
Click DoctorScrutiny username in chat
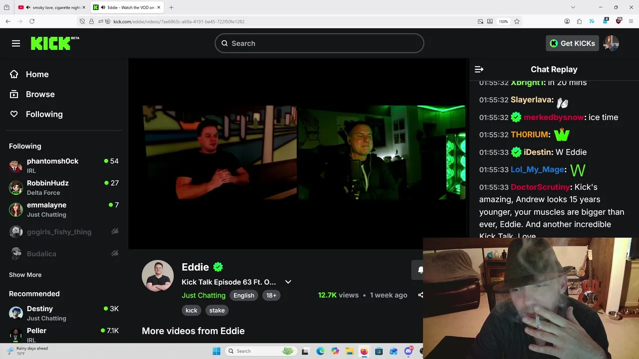[540, 187]
